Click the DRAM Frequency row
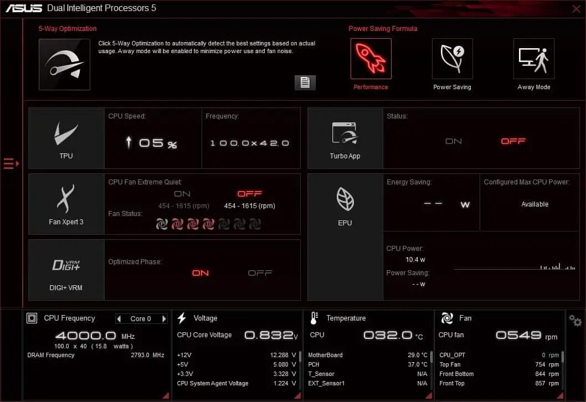 coord(96,355)
